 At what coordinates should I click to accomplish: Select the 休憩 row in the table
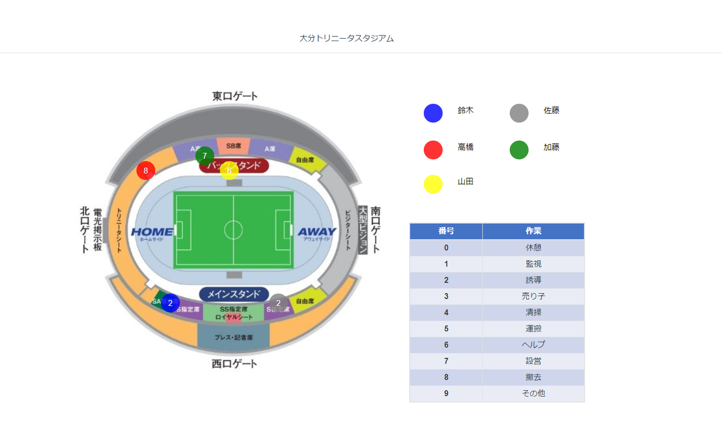(x=533, y=248)
